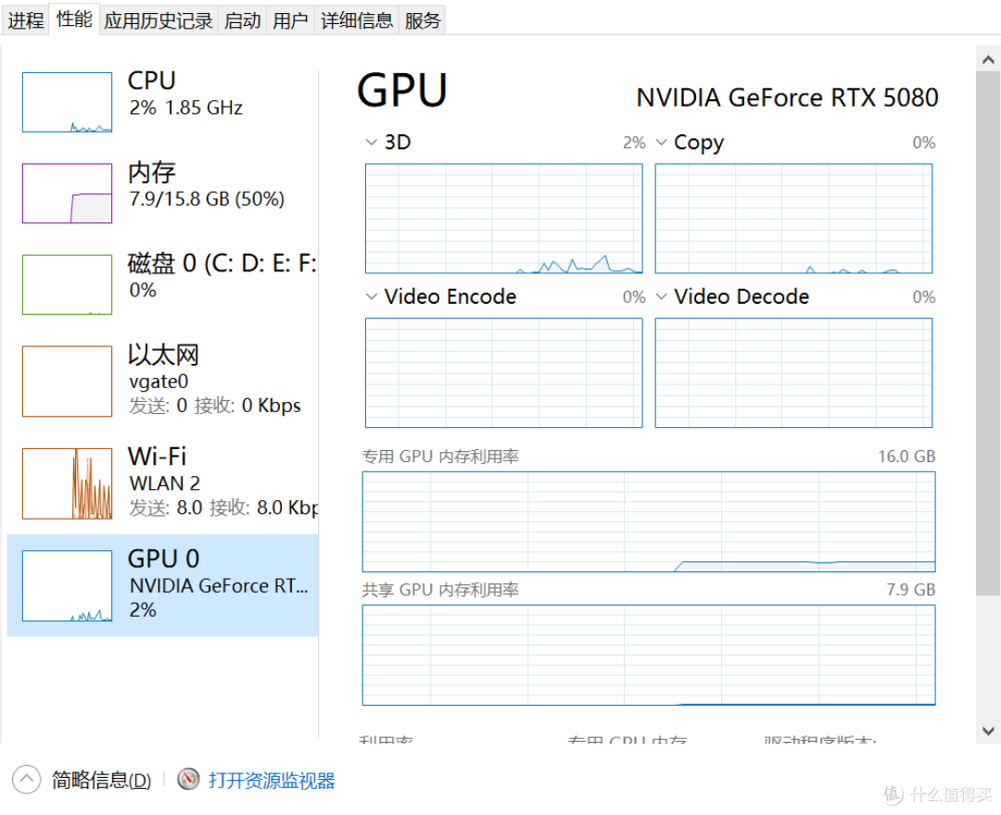Screen dimensions: 1001x815
Task: Go to the 启动 tab
Action: tap(242, 20)
